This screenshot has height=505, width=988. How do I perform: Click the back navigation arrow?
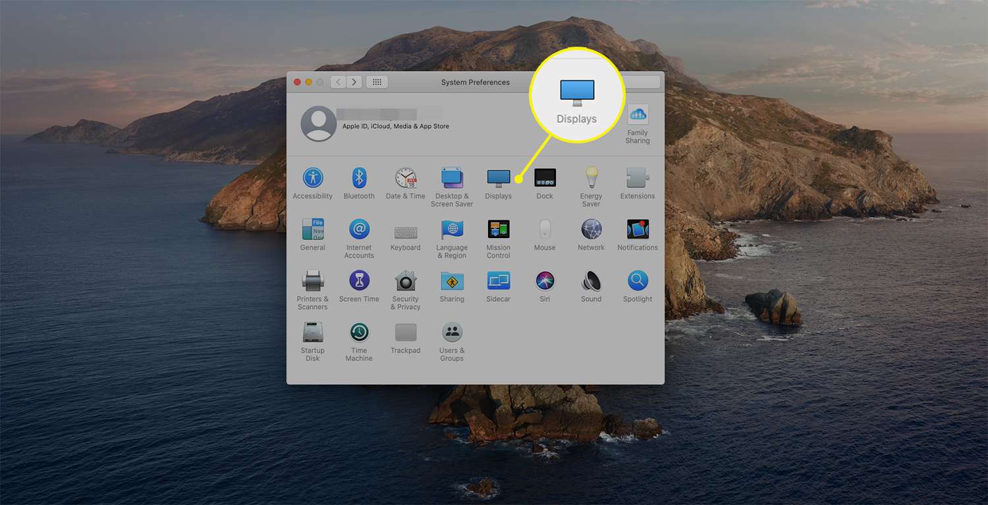(x=338, y=82)
